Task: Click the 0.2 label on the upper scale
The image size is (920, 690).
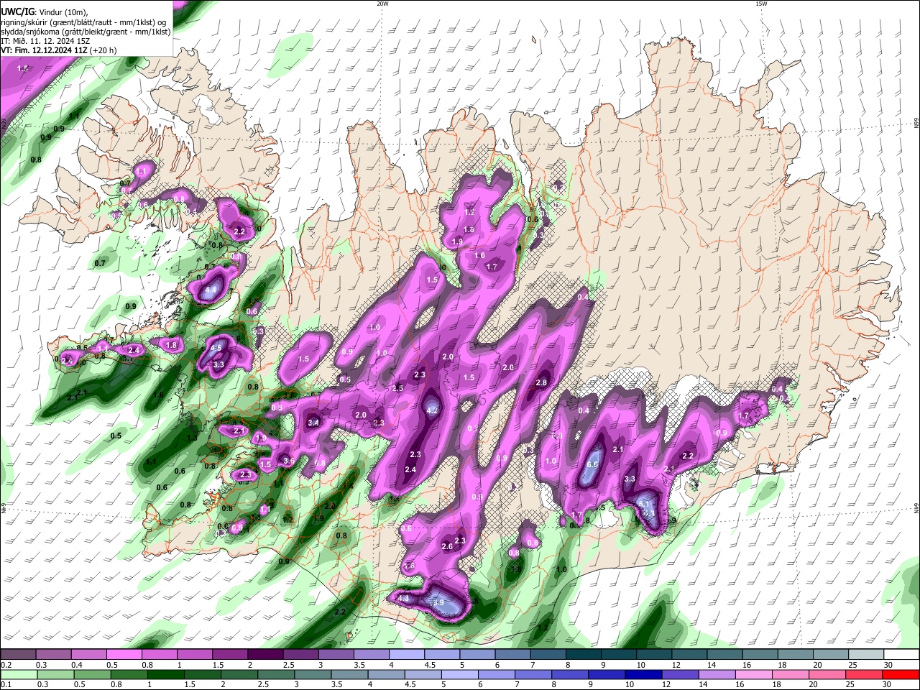Action: click(x=6, y=665)
